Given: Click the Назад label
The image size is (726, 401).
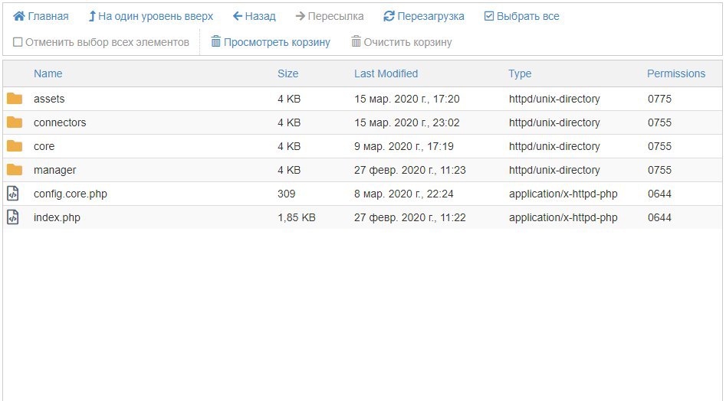Looking at the screenshot, I should click(260, 16).
